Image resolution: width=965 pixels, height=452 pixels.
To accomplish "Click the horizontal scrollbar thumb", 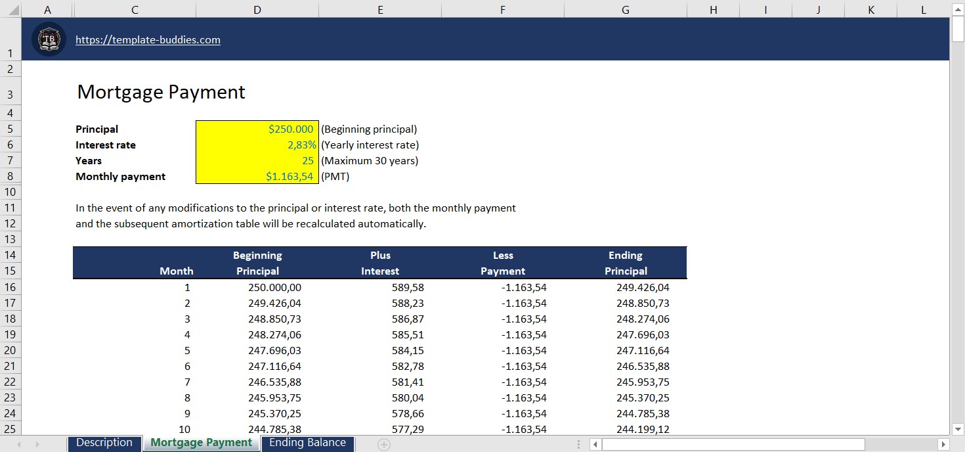I will pos(733,445).
